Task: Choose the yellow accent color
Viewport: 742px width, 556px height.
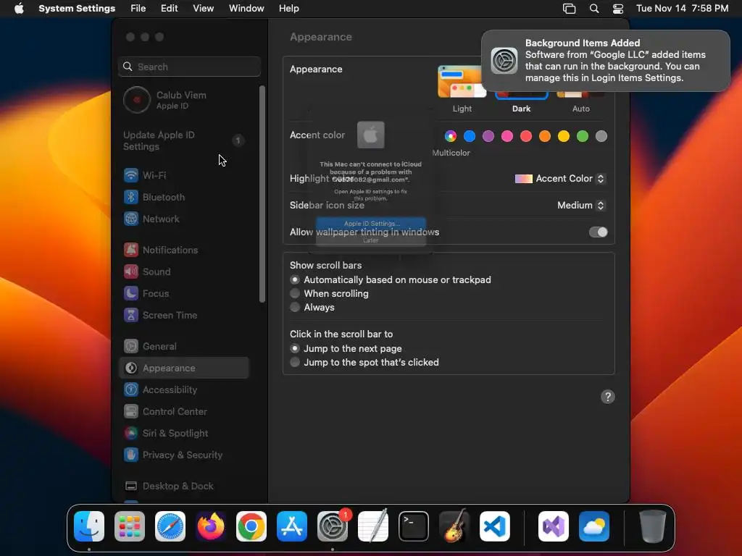Action: tap(564, 136)
